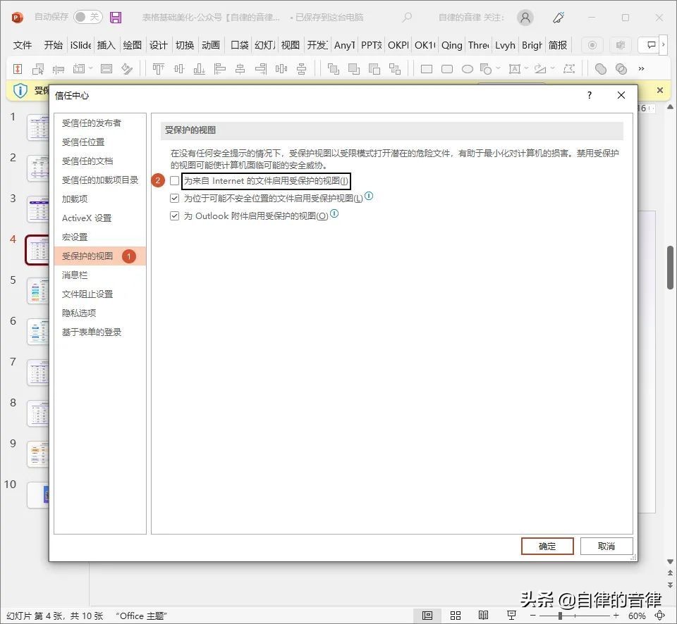Select slide 4 thumbnail in the panel
This screenshot has width=677, height=624.
tap(39, 249)
